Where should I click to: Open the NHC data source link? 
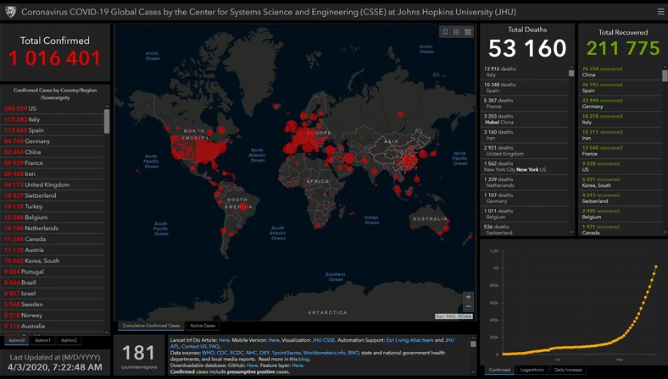coord(252,353)
